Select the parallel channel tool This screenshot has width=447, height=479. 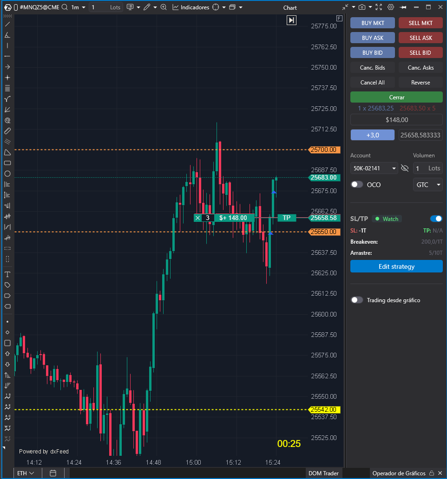coord(7,142)
